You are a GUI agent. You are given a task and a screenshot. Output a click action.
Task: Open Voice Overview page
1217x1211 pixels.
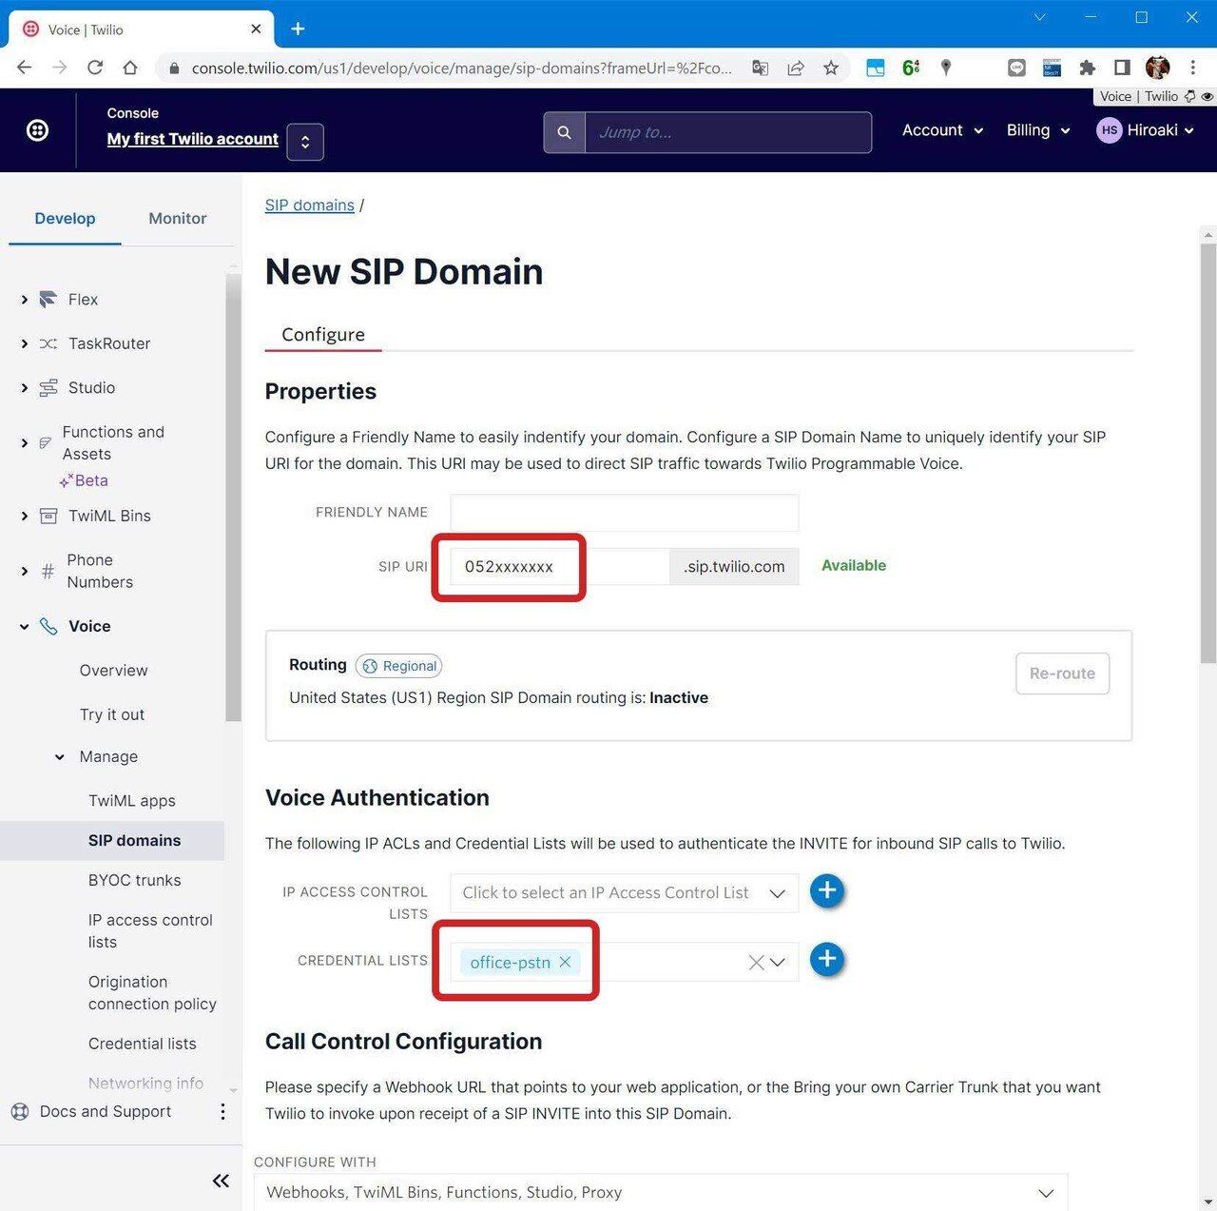tap(113, 671)
